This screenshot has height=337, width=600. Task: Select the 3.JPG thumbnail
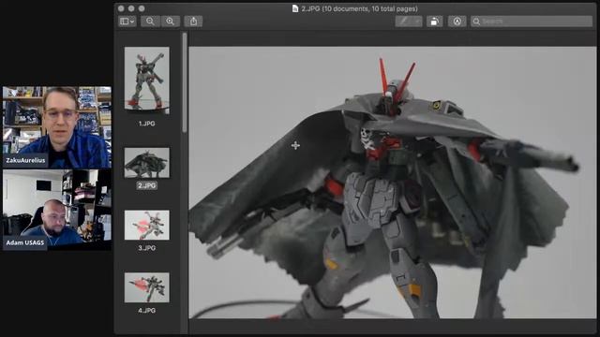[147, 225]
